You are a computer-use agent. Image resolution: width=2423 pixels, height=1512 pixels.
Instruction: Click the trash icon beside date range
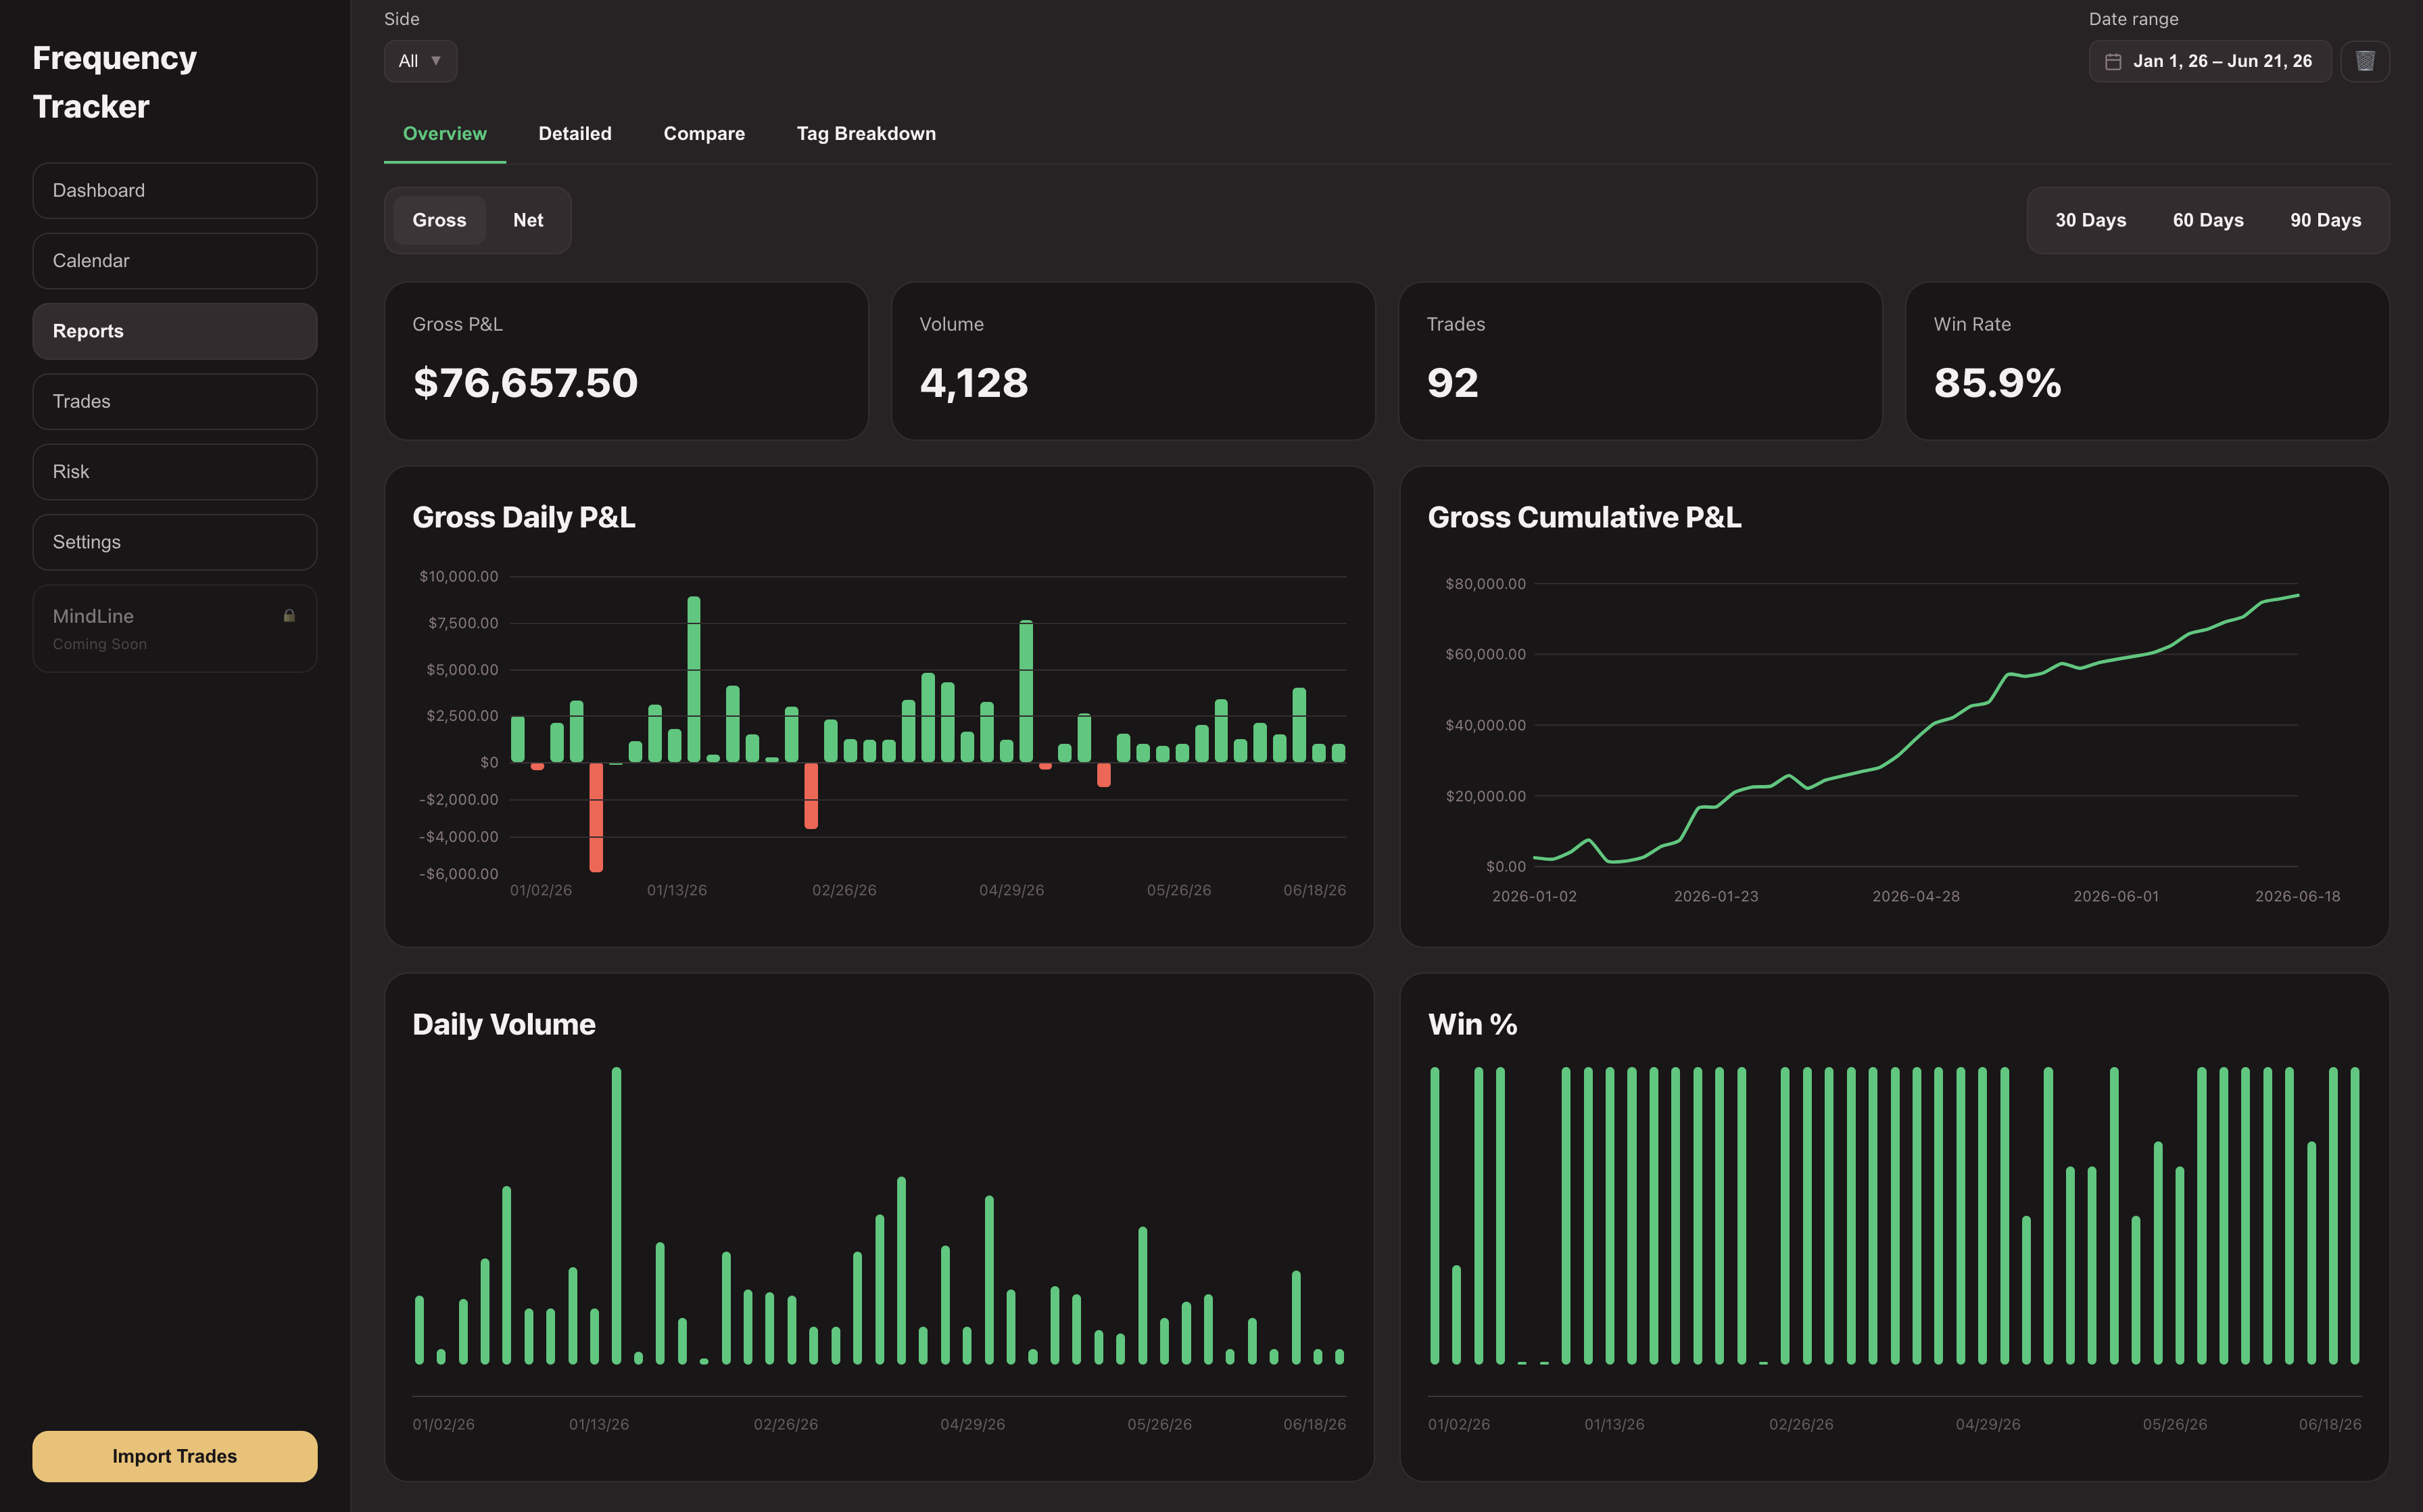pos(2364,61)
